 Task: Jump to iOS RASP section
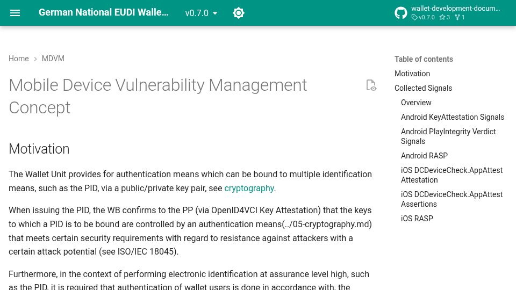point(417,219)
